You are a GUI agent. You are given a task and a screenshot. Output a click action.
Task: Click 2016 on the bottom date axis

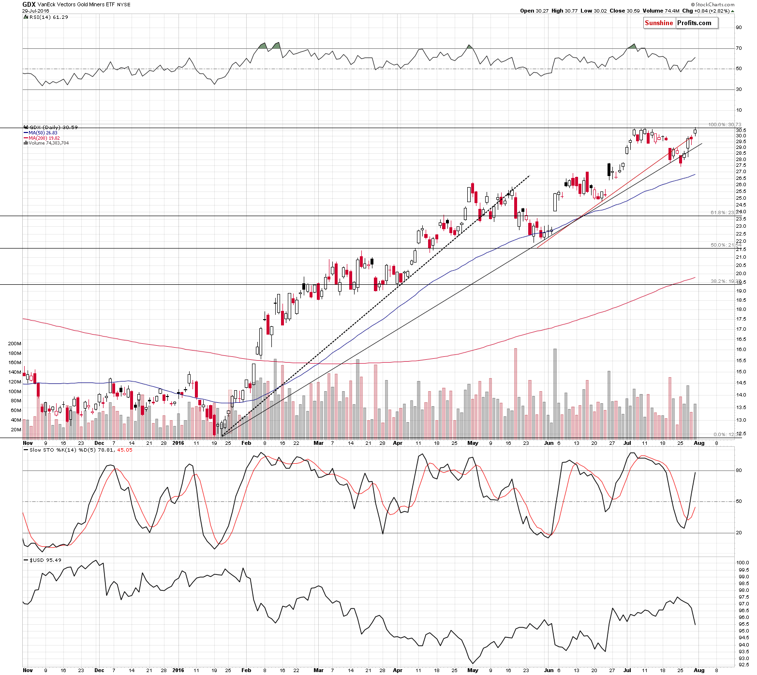click(x=178, y=670)
